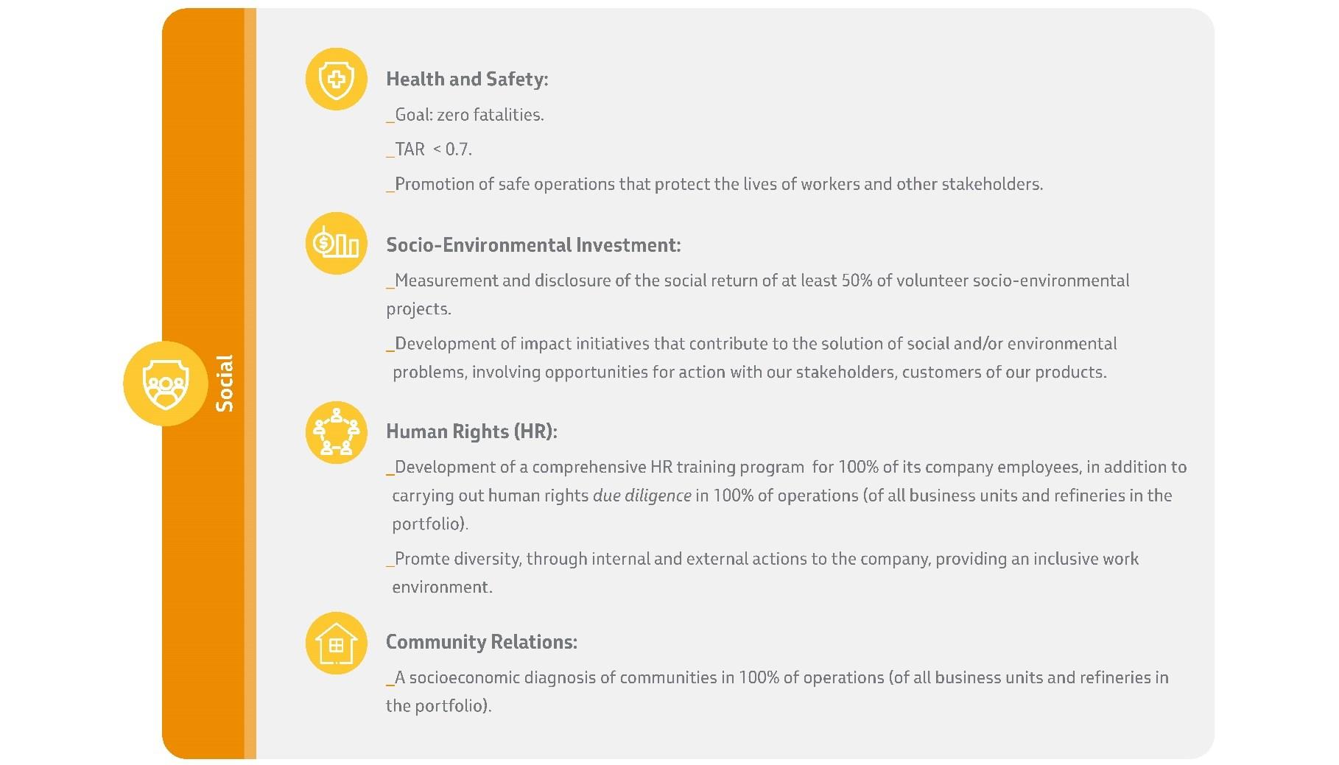Click the Socio-Environmental Investment coin chart icon
Screen dimensions: 1339x765
pyautogui.click(x=336, y=244)
